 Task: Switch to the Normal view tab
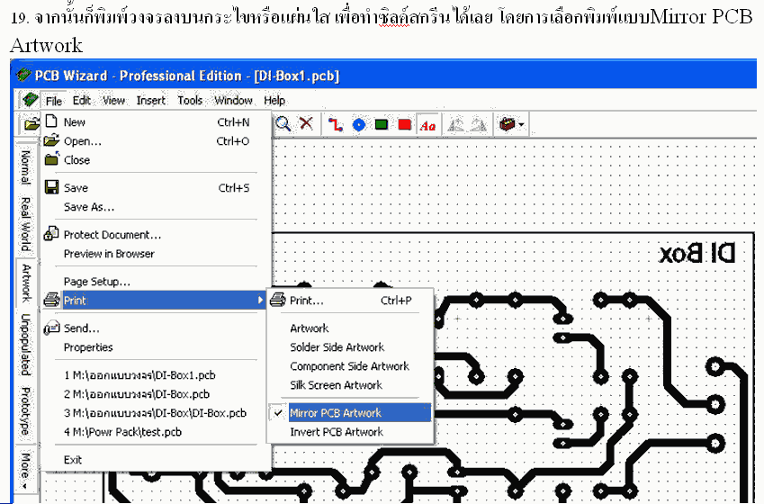tap(25, 167)
